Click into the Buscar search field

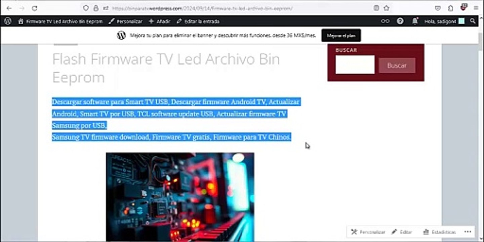355,65
